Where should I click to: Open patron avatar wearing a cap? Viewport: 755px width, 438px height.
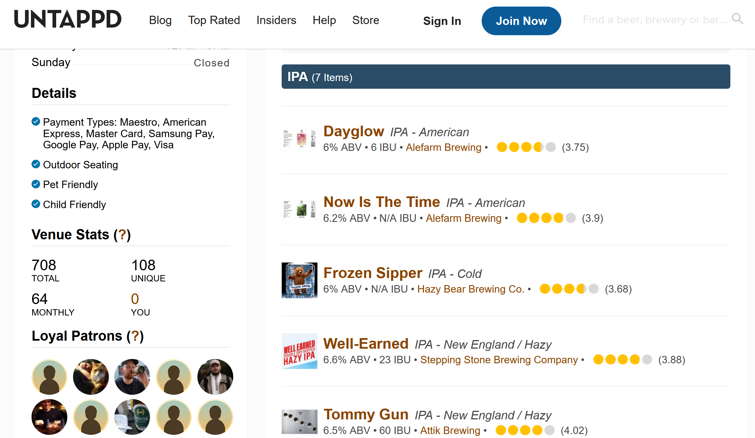point(215,377)
